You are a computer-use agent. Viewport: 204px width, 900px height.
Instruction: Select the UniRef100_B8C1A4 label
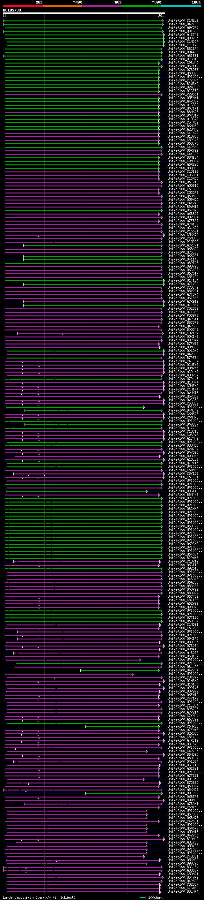click(183, 49)
